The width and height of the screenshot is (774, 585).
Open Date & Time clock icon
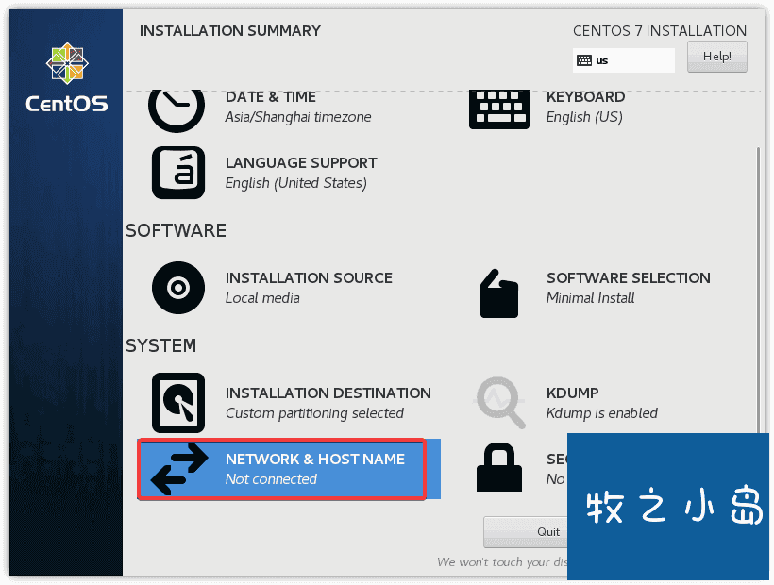click(x=177, y=110)
